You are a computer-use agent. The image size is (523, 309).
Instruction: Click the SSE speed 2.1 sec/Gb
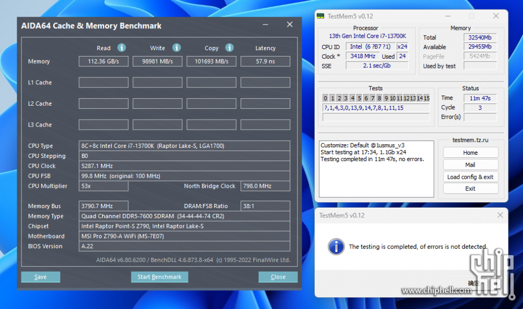(377, 66)
